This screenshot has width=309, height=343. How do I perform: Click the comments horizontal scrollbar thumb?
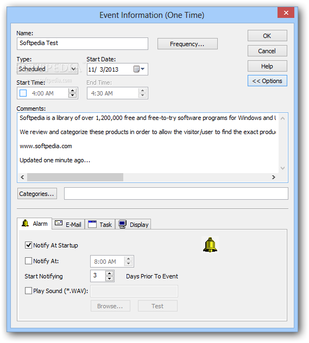(75, 177)
